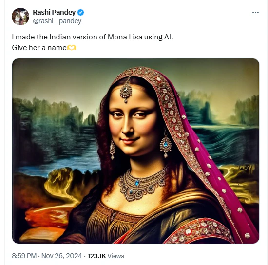Select the 'Indian version of Mona Lisa' text line

(x=93, y=37)
